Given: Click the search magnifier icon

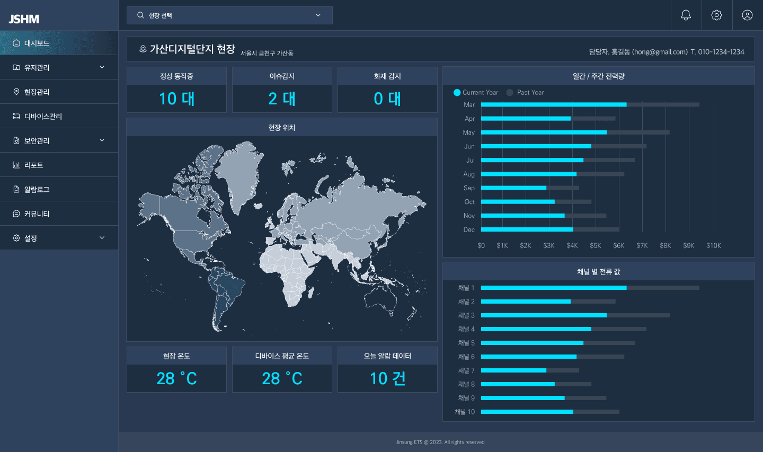Looking at the screenshot, I should point(140,15).
